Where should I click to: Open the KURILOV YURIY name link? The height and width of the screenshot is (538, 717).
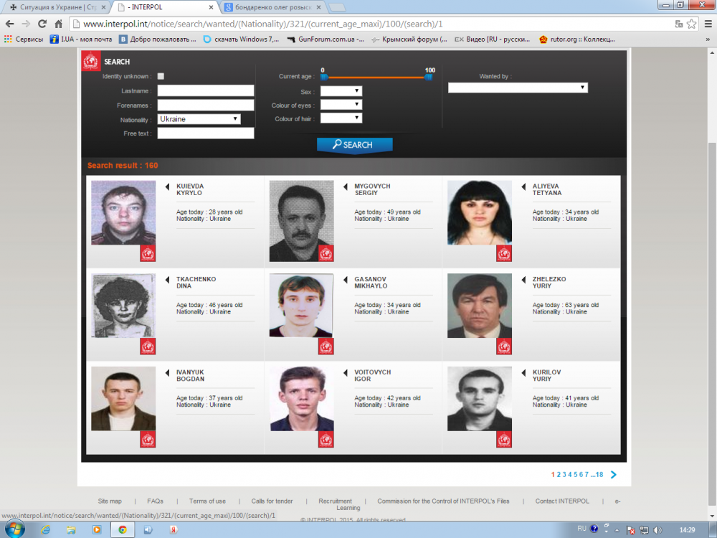click(x=546, y=376)
